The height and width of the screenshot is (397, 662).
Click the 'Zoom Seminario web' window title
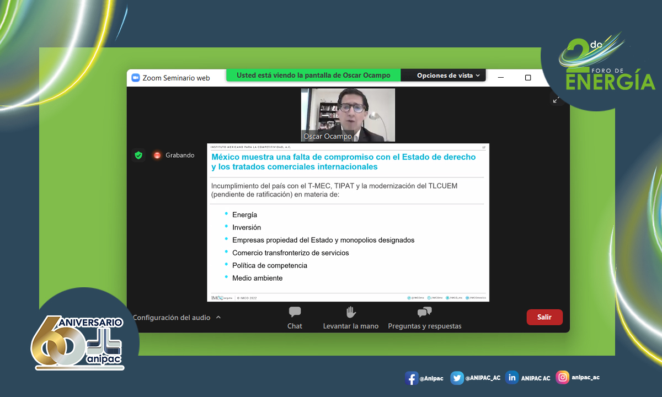[x=177, y=78]
